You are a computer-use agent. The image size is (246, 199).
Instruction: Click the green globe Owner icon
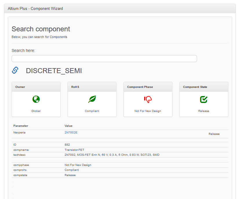tap(36, 99)
